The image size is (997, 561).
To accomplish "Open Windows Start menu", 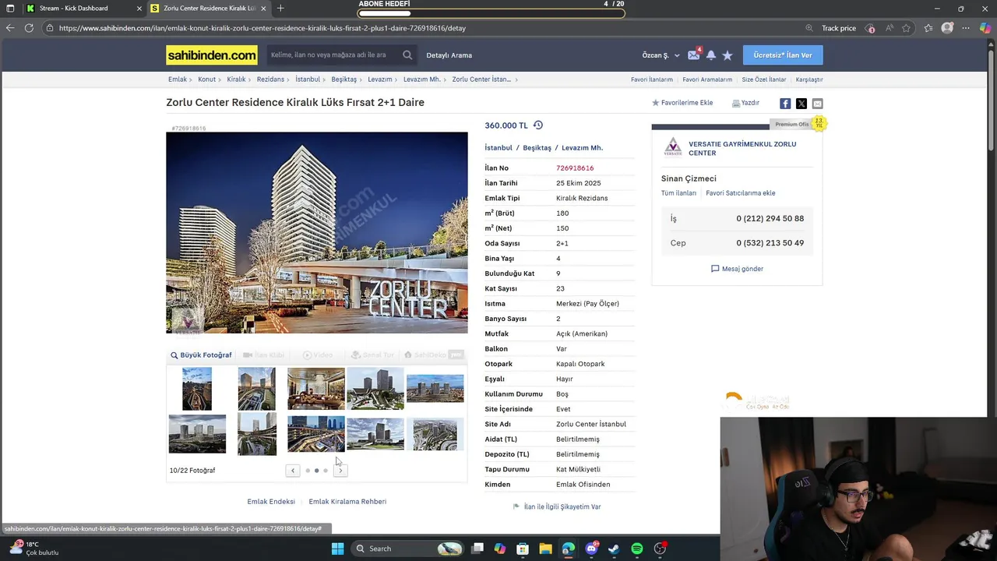I will 337,549.
